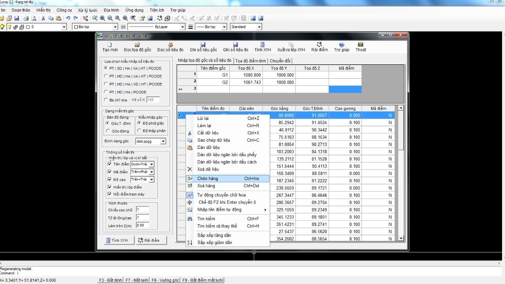The height and width of the screenshot is (284, 505).
Task: Open the layer dropdown showing 0
Action: (64, 27)
